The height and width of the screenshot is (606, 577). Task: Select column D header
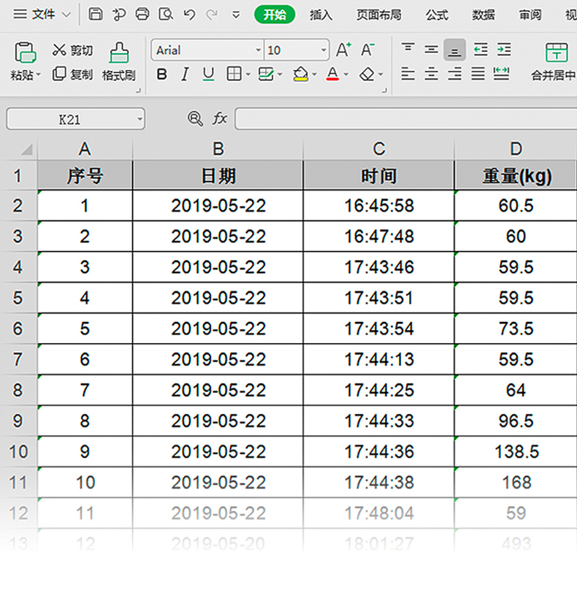(x=516, y=149)
